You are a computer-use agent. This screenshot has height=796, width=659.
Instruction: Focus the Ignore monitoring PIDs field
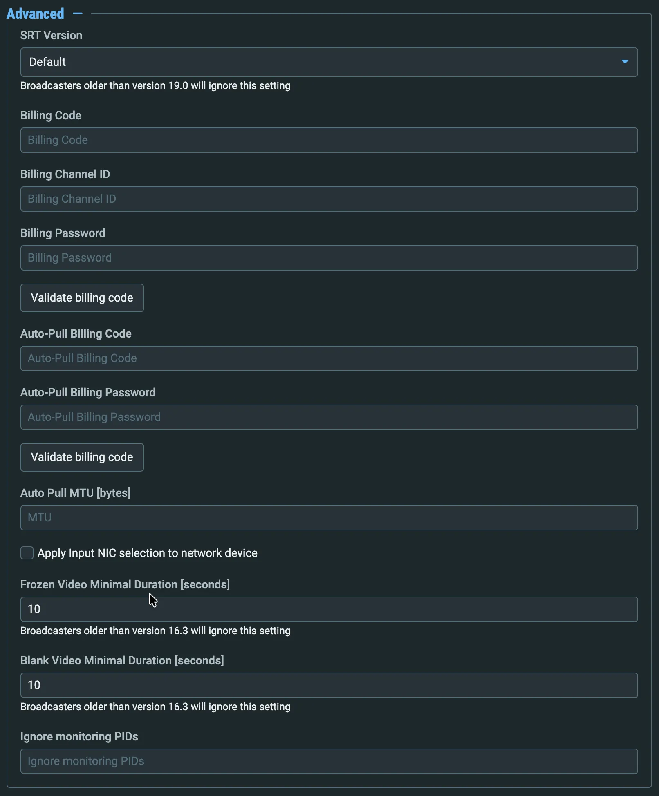pos(329,761)
